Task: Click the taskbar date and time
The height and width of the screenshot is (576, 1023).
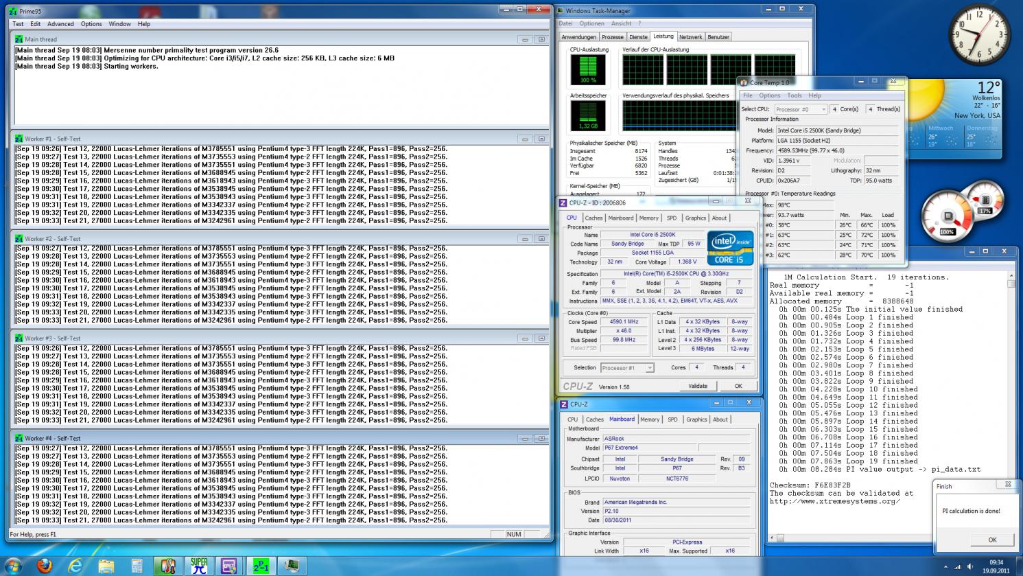Action: [x=996, y=566]
